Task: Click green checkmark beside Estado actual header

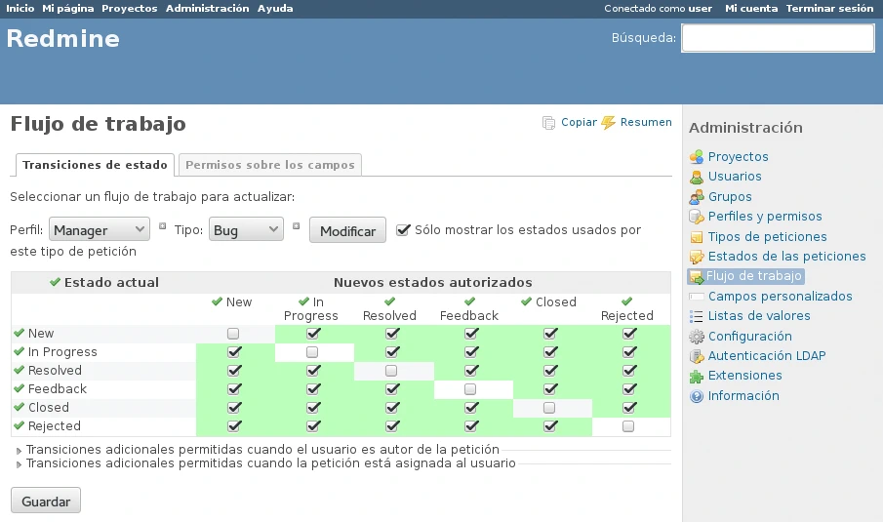Action: tap(55, 283)
